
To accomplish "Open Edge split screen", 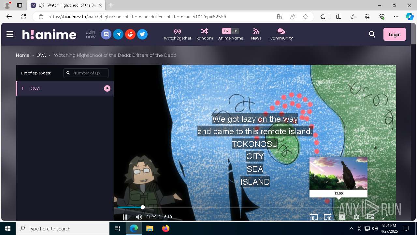I will point(338,17).
